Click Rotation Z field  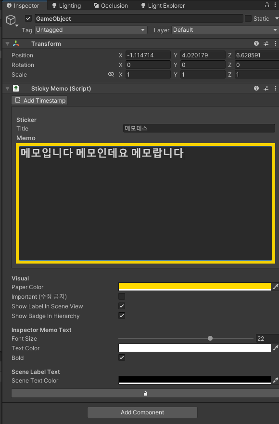(x=257, y=65)
